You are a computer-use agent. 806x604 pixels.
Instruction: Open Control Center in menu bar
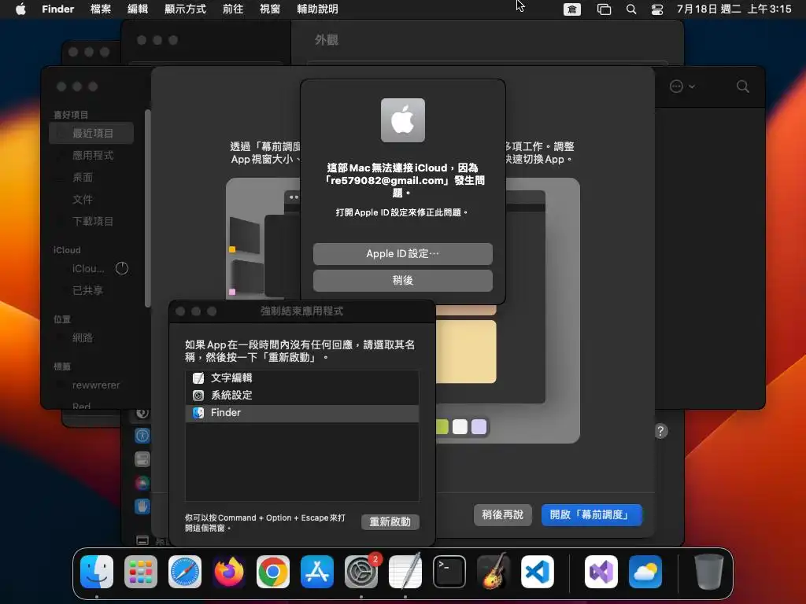(657, 9)
